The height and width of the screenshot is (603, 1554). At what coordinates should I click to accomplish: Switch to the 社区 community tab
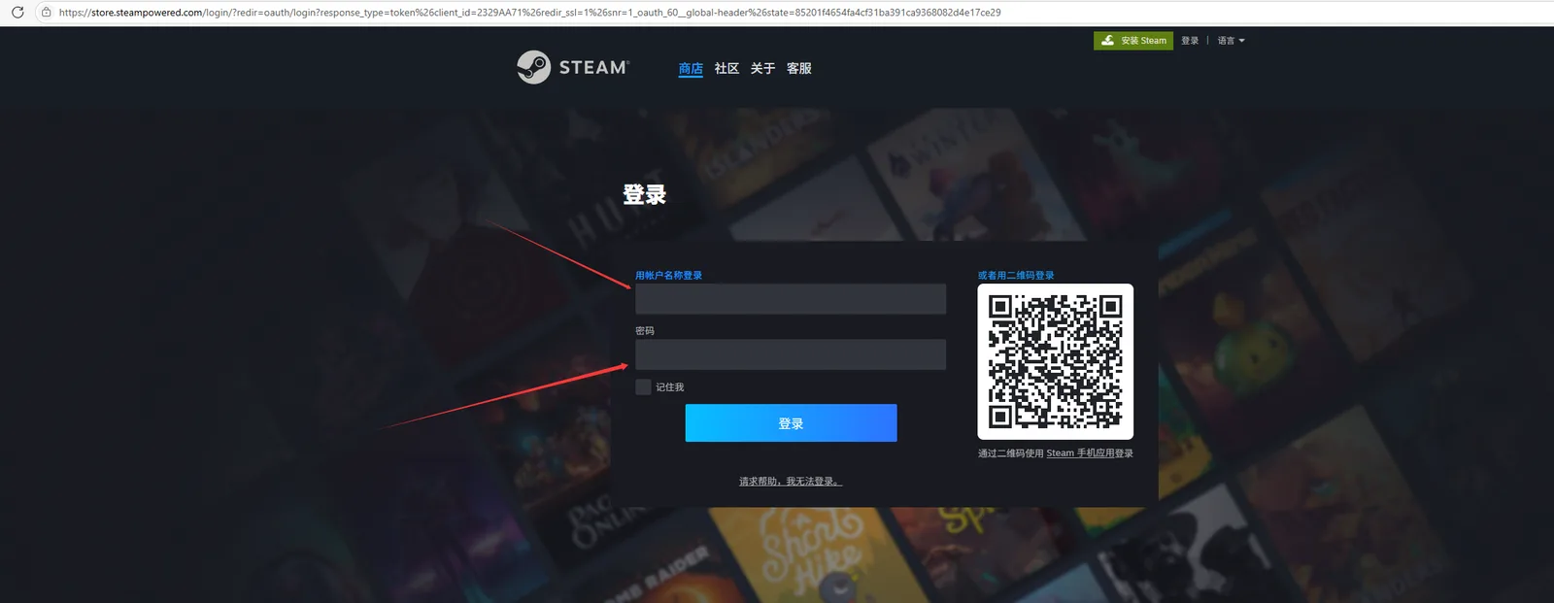[x=726, y=68]
